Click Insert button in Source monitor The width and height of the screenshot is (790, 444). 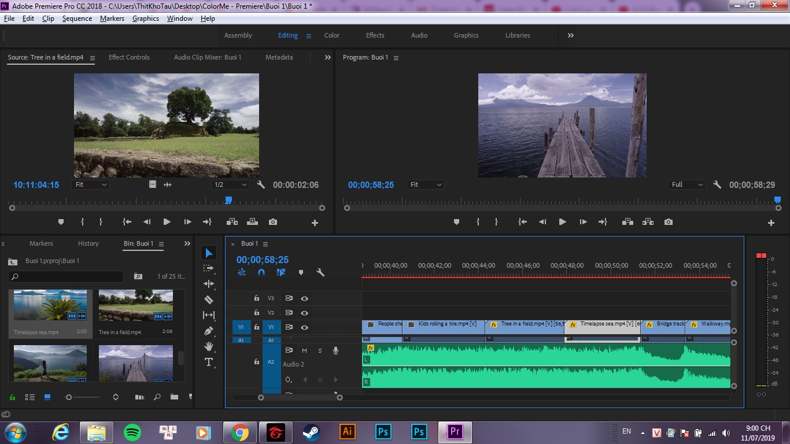tap(232, 222)
